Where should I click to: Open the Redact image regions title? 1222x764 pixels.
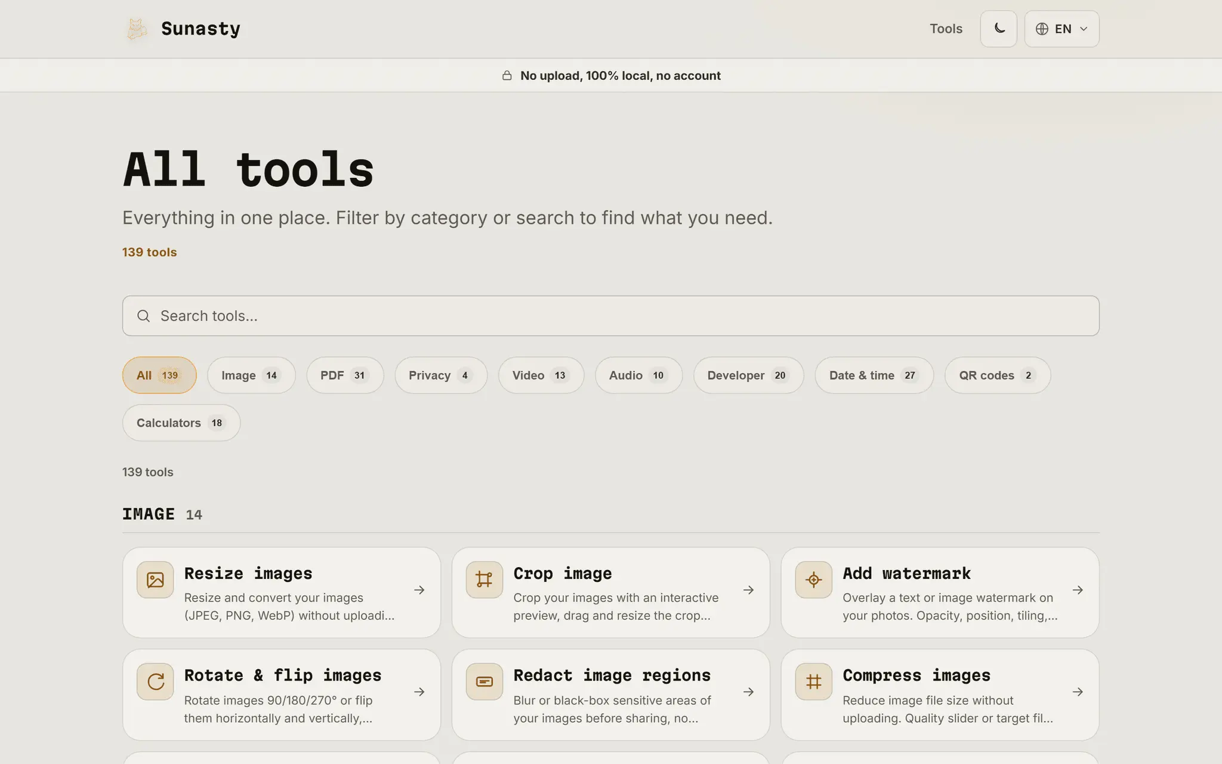coord(612,676)
